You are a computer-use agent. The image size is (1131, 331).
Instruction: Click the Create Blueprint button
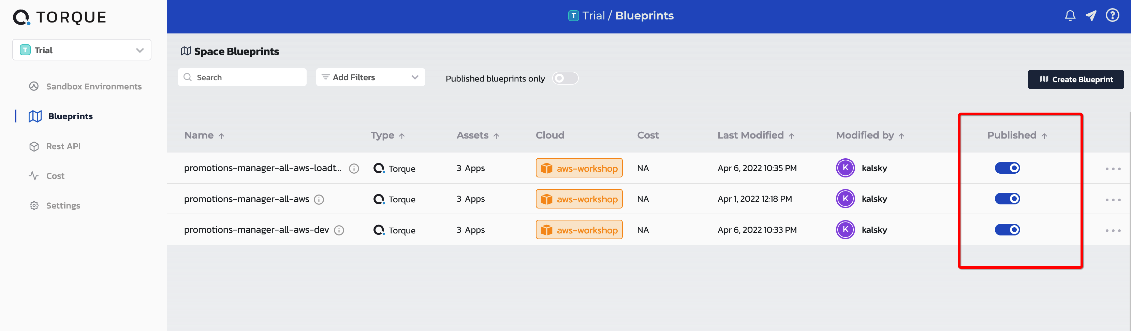[1076, 80]
